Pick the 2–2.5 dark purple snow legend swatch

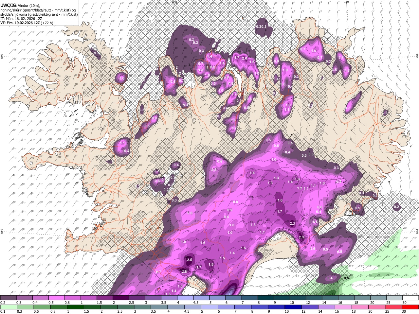[121, 298]
